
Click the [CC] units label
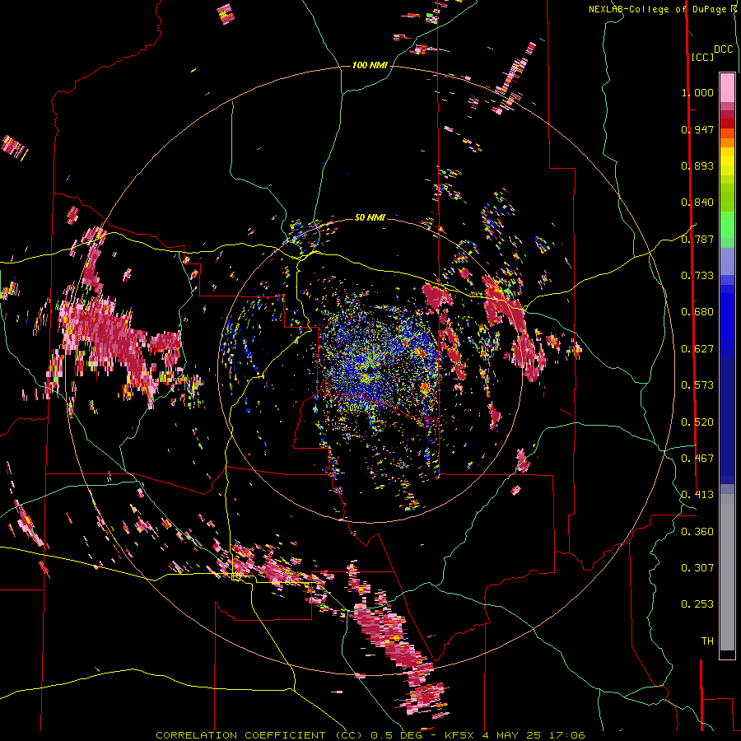[702, 57]
